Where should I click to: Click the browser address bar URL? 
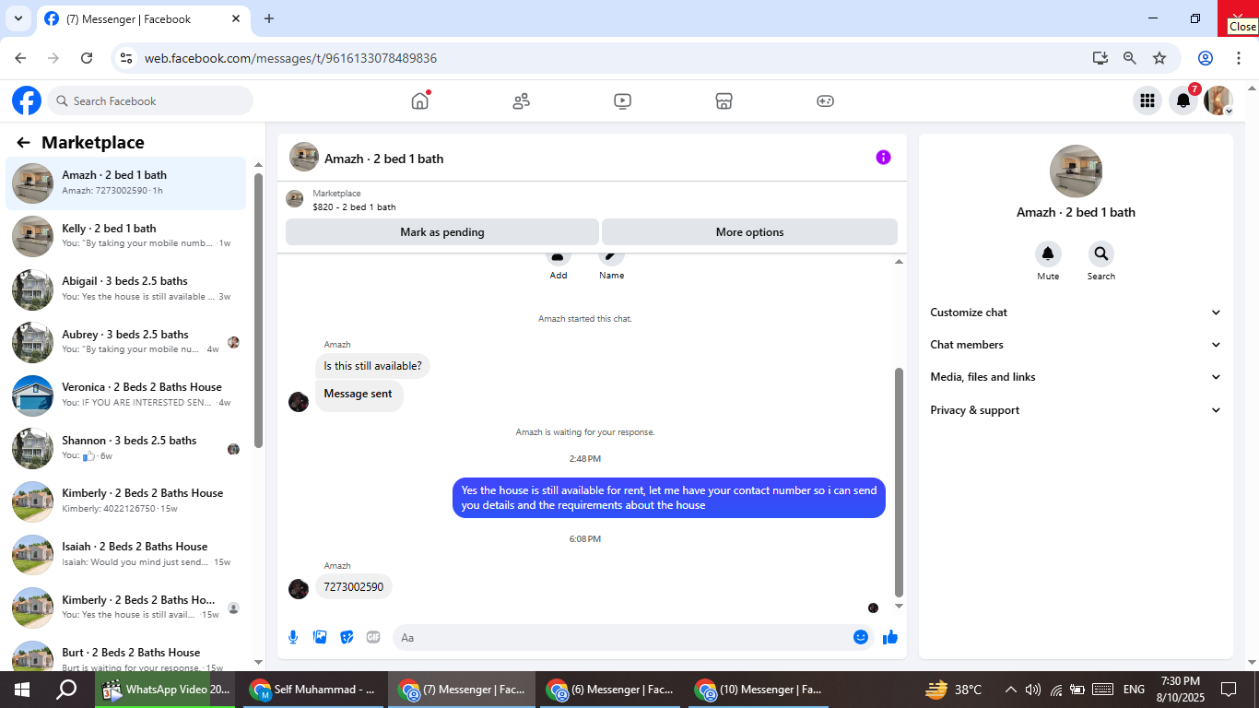pyautogui.click(x=290, y=58)
